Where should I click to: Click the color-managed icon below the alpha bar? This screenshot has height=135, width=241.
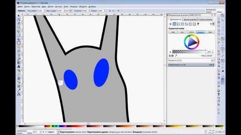pyautogui.click(x=170, y=56)
